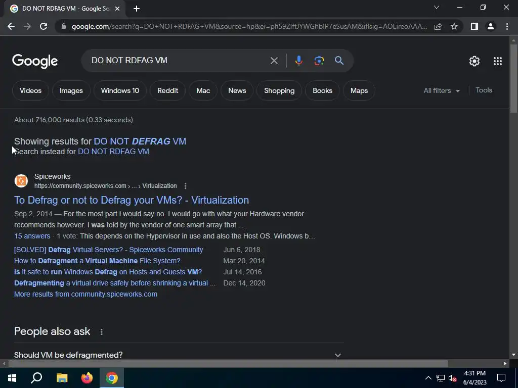Click scroll down arrow on vertical scrollbar
This screenshot has height=388, width=518.
(x=513, y=355)
